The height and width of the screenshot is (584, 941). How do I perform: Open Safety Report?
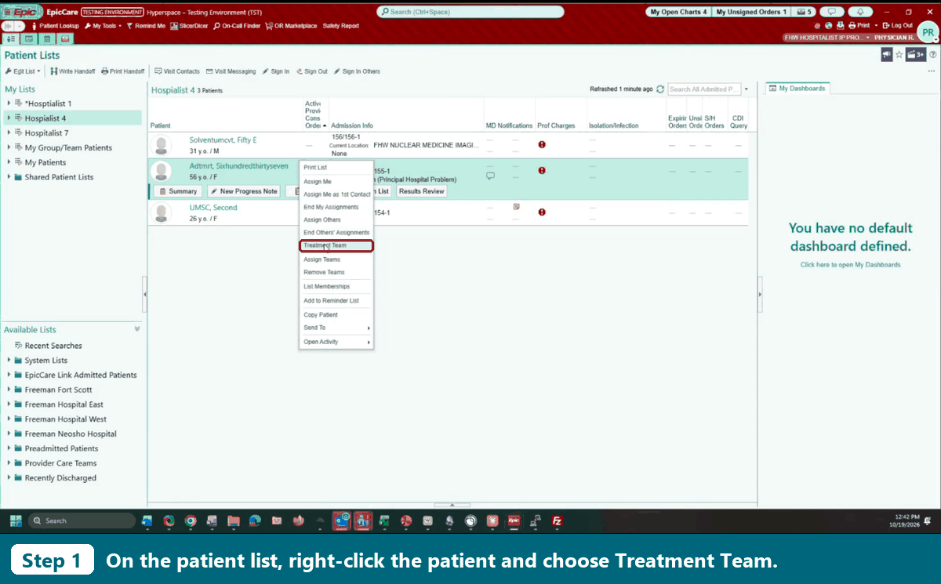coord(341,26)
